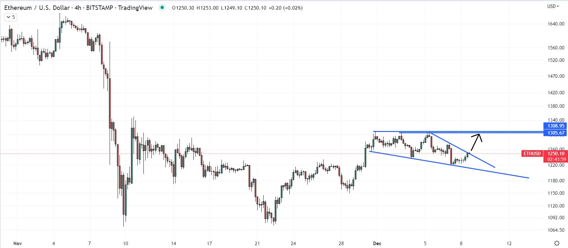Select the 1308.95 horizontal line price label
This screenshot has height=248, width=568.
point(555,126)
